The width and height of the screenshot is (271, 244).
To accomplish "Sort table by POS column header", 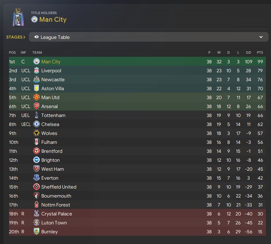I will pos(12,52).
